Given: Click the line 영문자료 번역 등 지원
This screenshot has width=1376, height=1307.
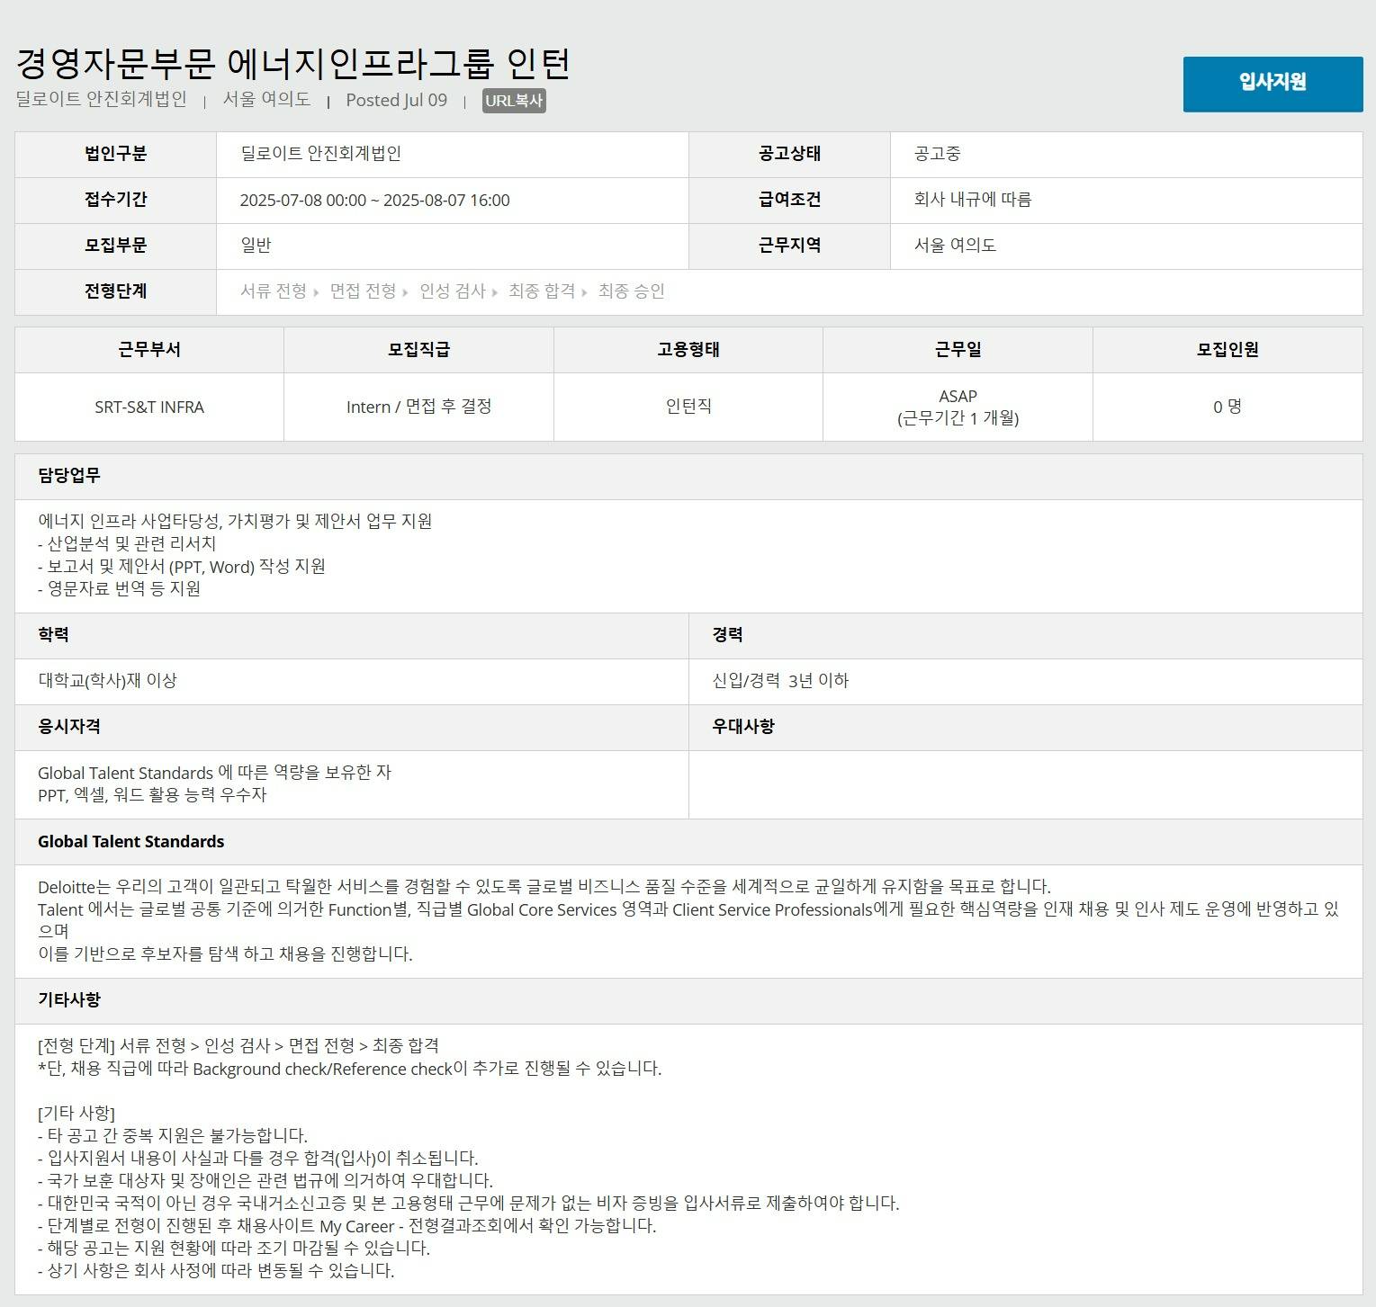Looking at the screenshot, I should click(120, 588).
